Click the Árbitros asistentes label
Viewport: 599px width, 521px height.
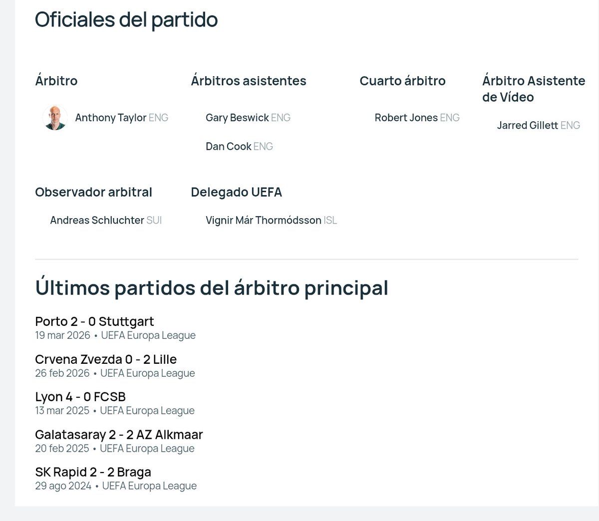tap(249, 81)
